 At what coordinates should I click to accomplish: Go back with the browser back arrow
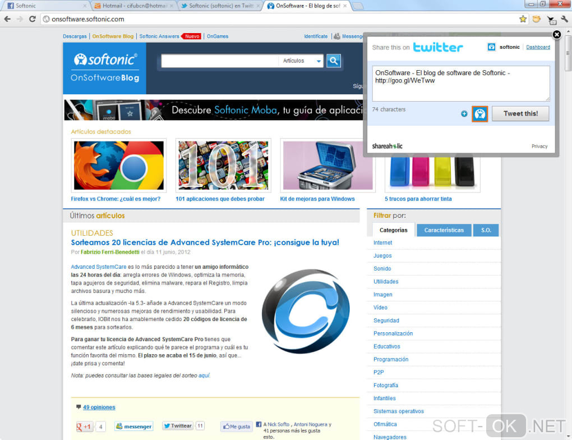point(8,19)
